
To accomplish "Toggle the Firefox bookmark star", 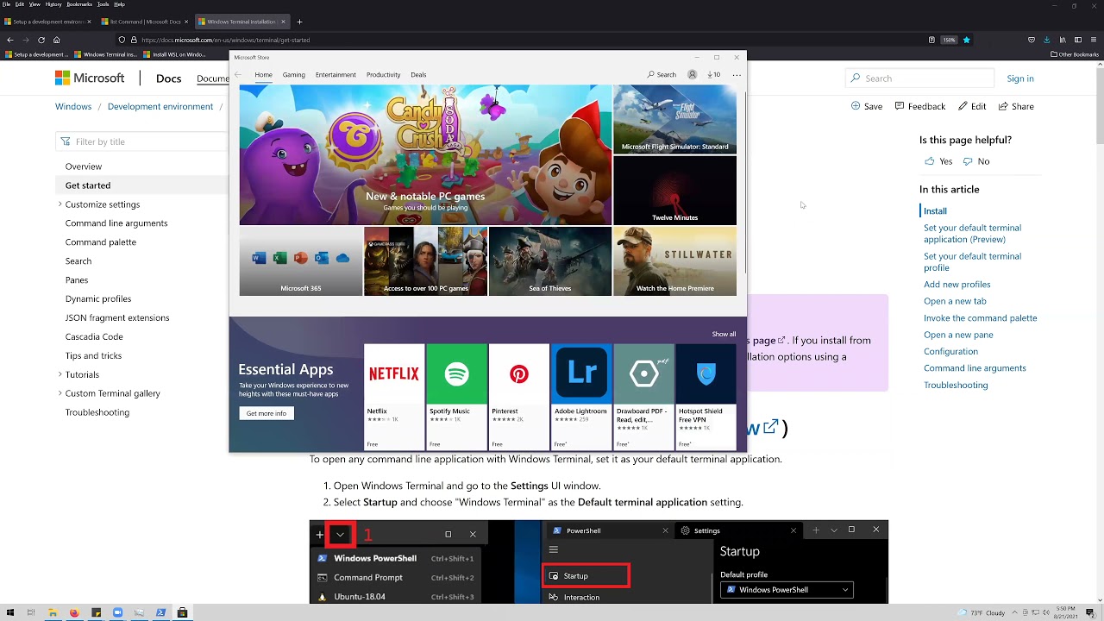I will tap(966, 40).
